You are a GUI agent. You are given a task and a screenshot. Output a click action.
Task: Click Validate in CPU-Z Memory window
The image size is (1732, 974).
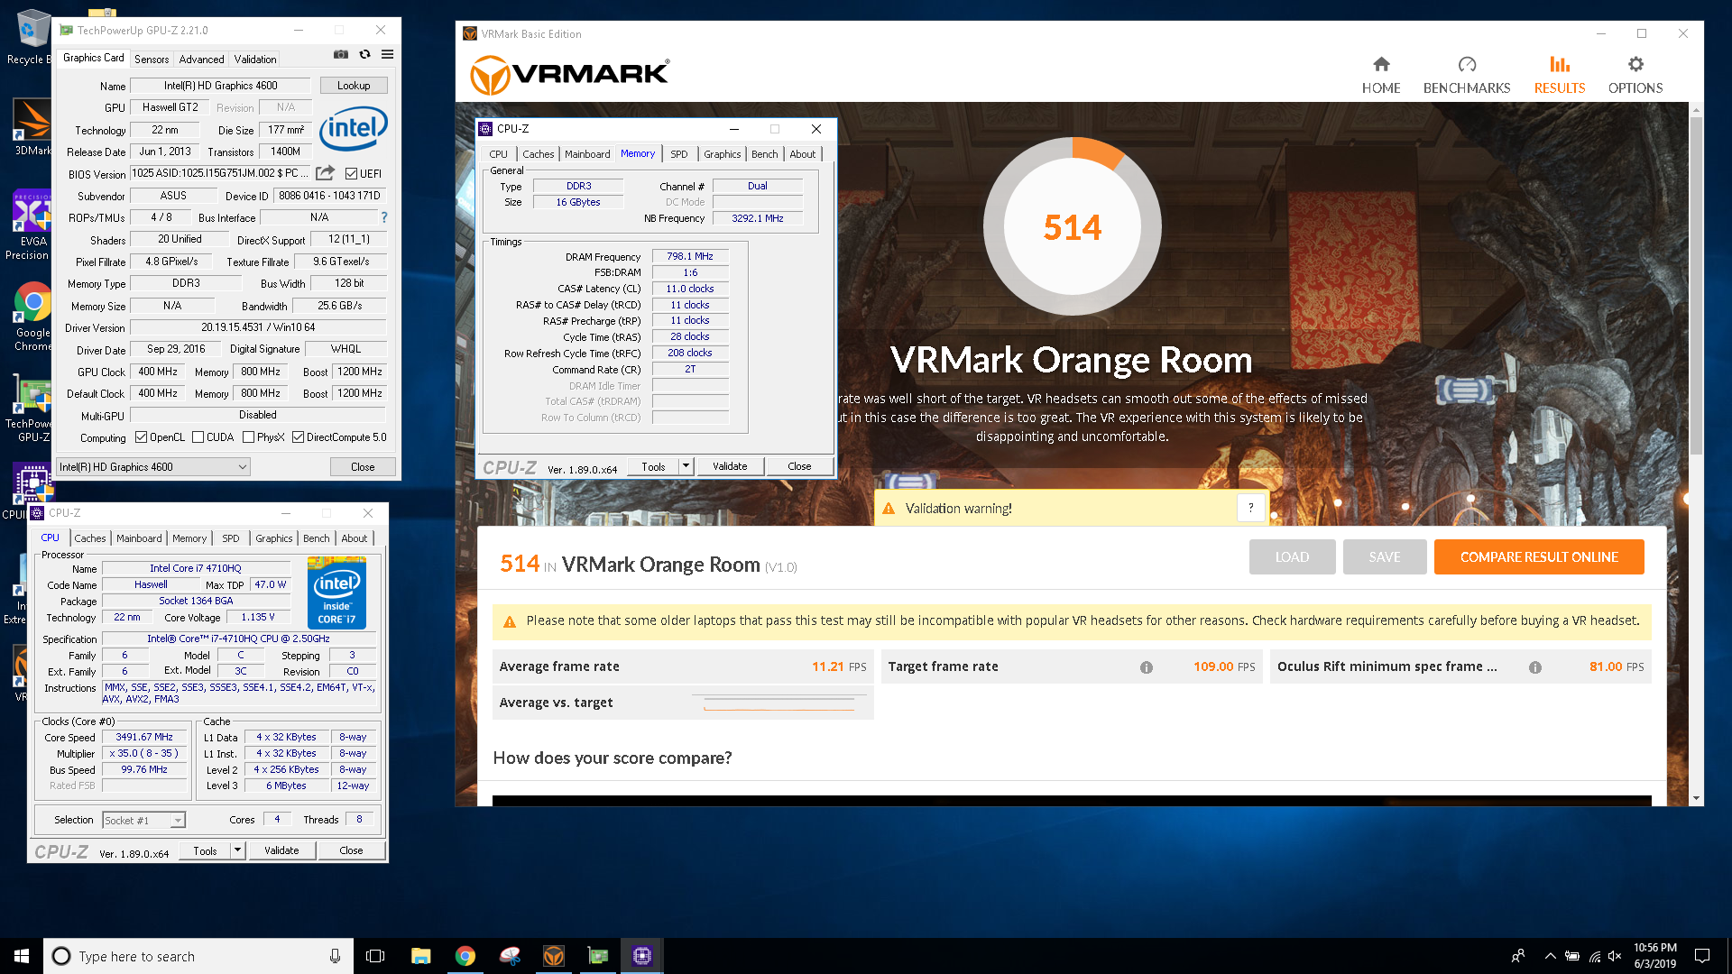pos(730,466)
